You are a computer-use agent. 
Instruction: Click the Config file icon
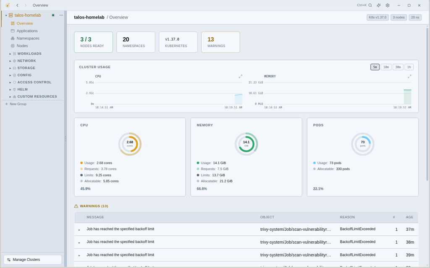pos(15,75)
